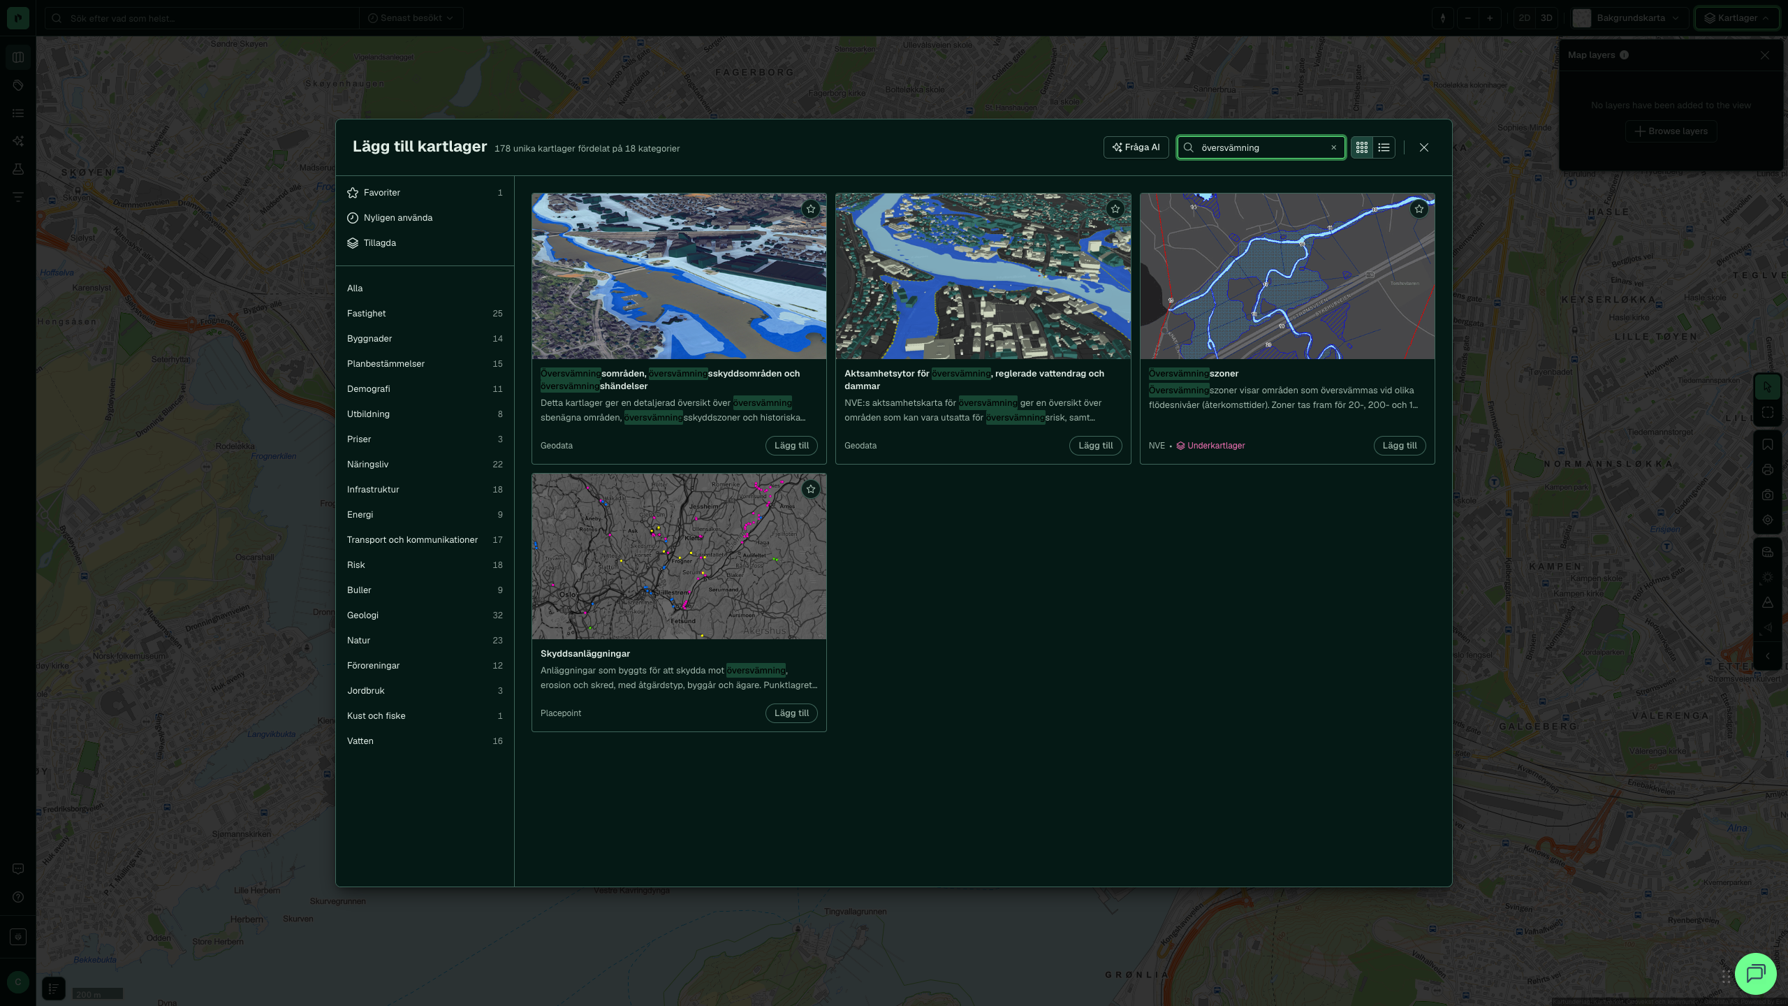The height and width of the screenshot is (1006, 1788).
Task: Open Nyligen använda layers
Action: (425, 218)
